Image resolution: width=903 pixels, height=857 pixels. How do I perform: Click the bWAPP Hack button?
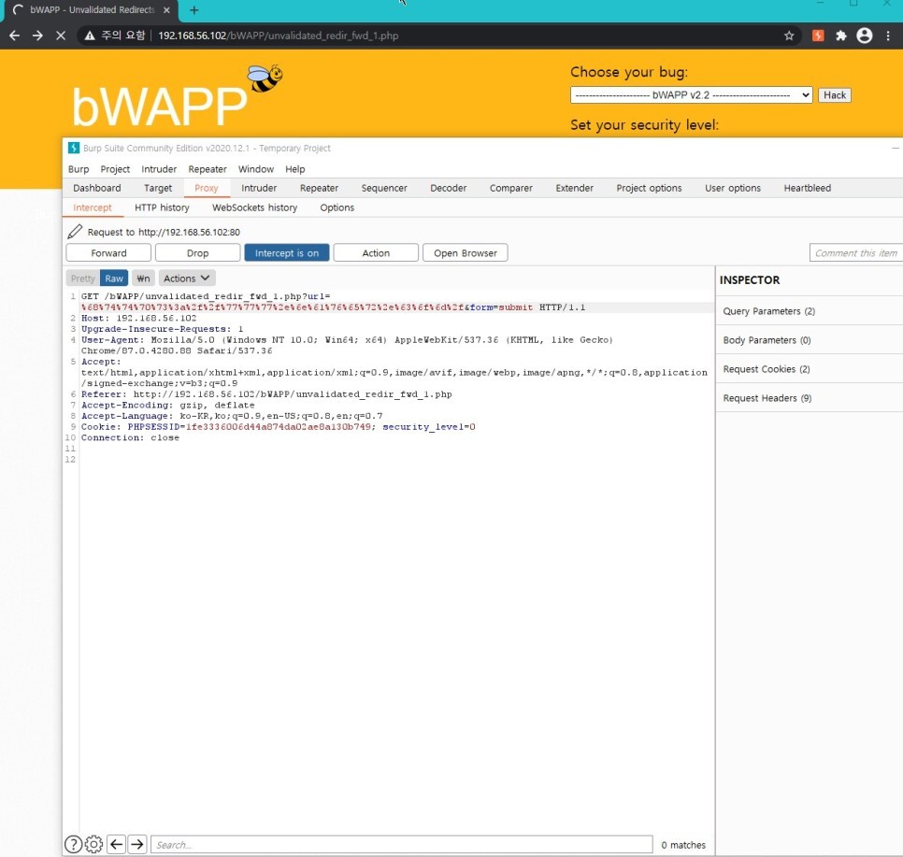[835, 95]
